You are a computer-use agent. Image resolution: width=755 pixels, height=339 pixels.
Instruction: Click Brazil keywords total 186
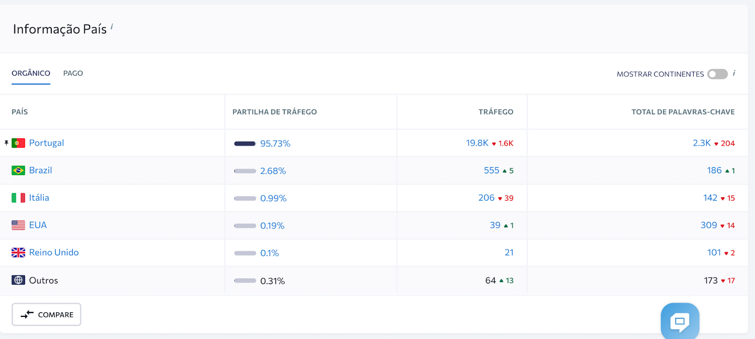(x=714, y=170)
